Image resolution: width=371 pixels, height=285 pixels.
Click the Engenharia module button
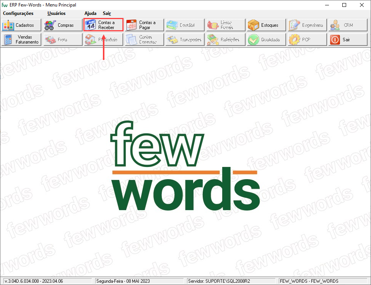click(x=308, y=25)
